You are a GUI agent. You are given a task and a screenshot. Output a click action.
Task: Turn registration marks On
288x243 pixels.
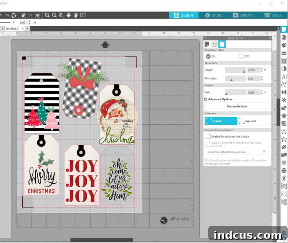208,56
